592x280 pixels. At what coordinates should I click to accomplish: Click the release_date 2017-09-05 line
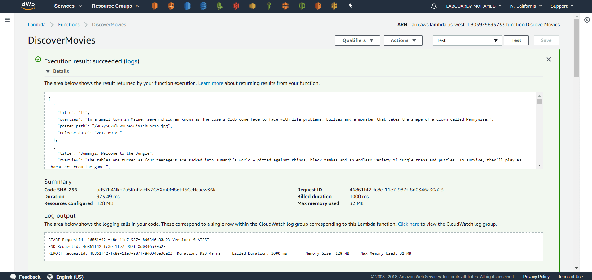coord(90,133)
